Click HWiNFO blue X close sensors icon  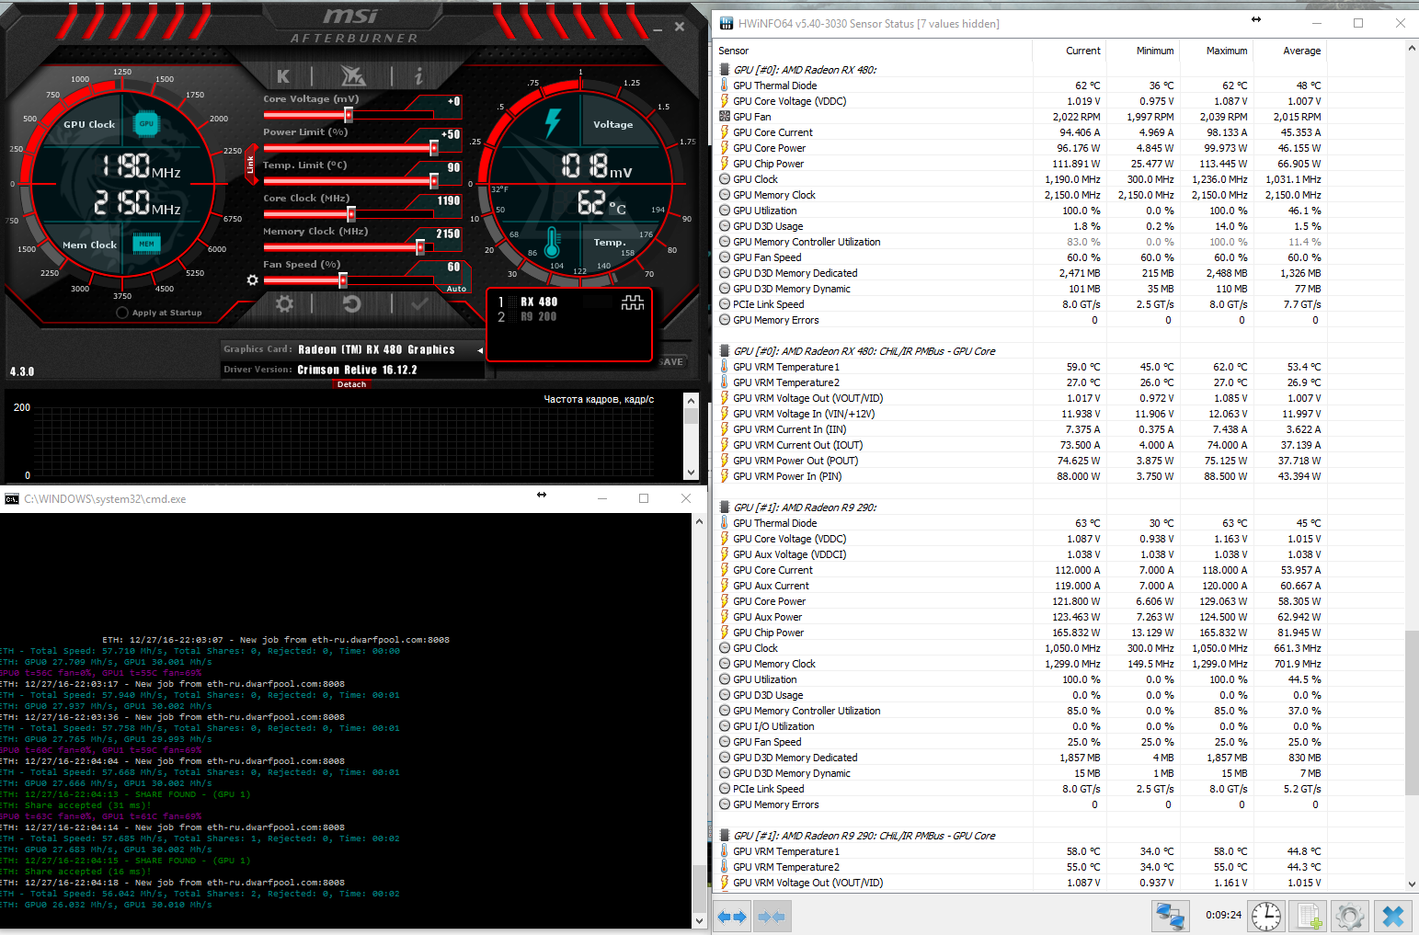click(1393, 916)
